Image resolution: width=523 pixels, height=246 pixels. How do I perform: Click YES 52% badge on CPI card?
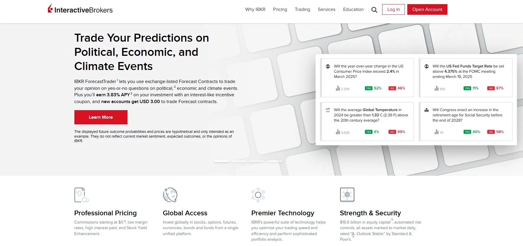point(373,88)
